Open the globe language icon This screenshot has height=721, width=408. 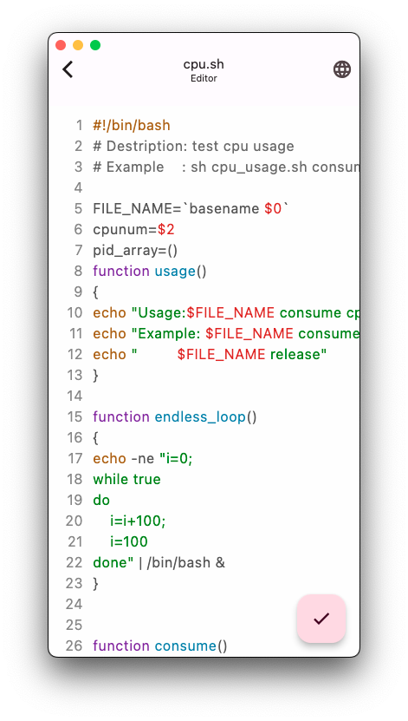[342, 69]
